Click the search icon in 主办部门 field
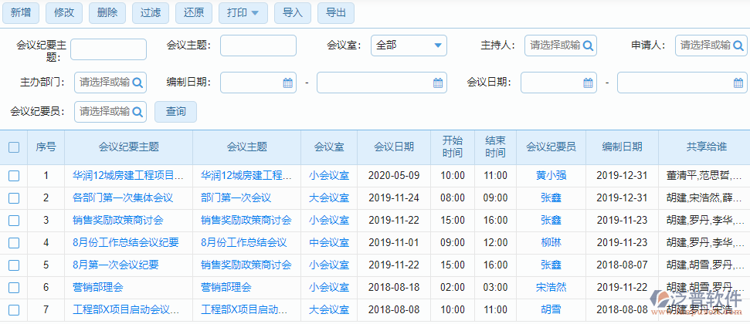Screen dimensions: 750x324 tap(137, 83)
